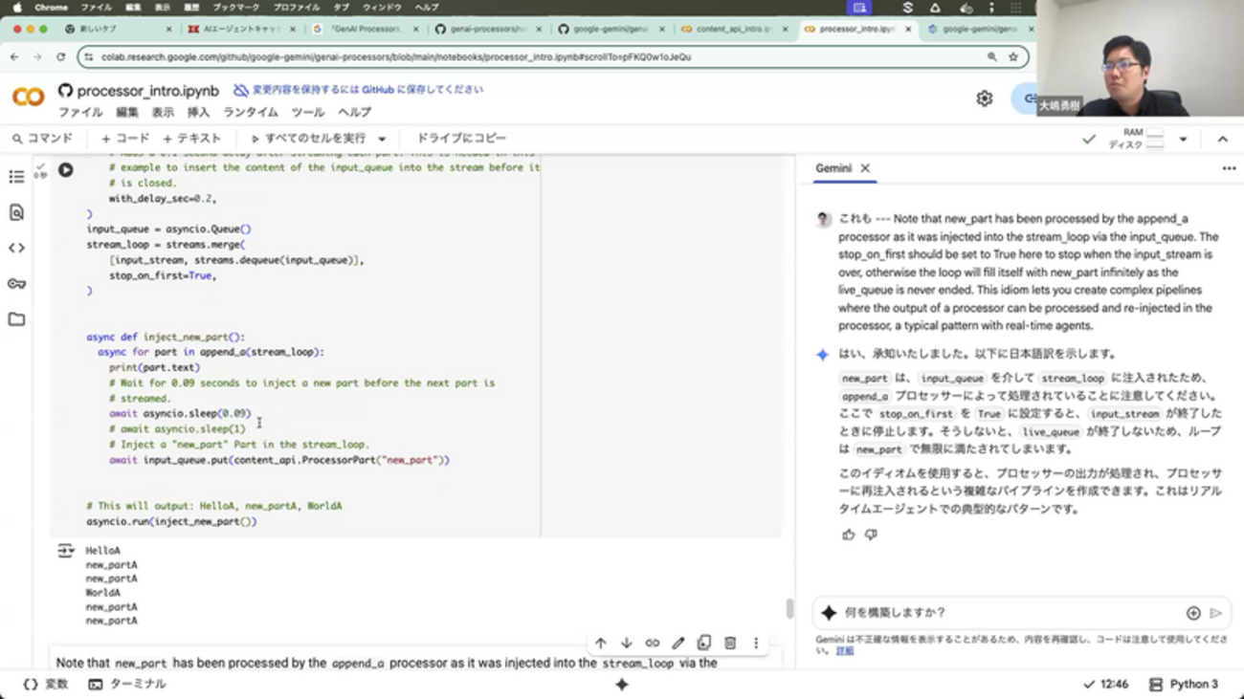Collapse the header with the up chevron

pyautogui.click(x=1223, y=140)
